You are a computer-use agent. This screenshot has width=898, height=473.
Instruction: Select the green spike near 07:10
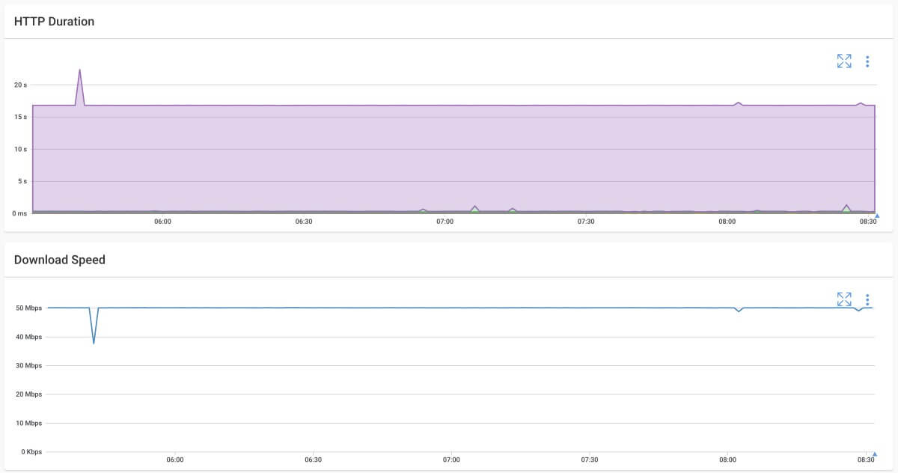tap(474, 207)
